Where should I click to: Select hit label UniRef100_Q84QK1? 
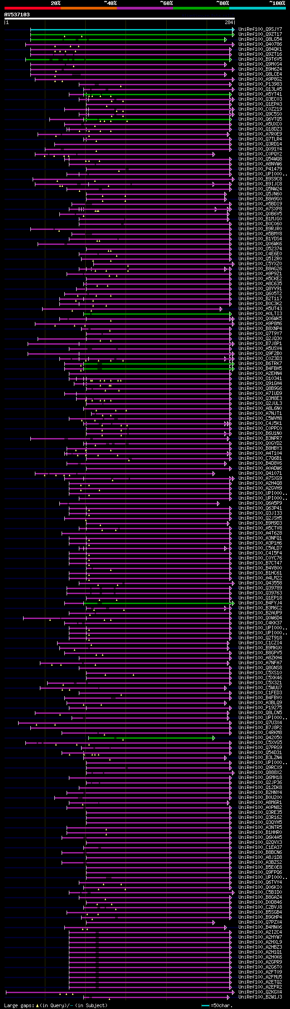[260, 49]
